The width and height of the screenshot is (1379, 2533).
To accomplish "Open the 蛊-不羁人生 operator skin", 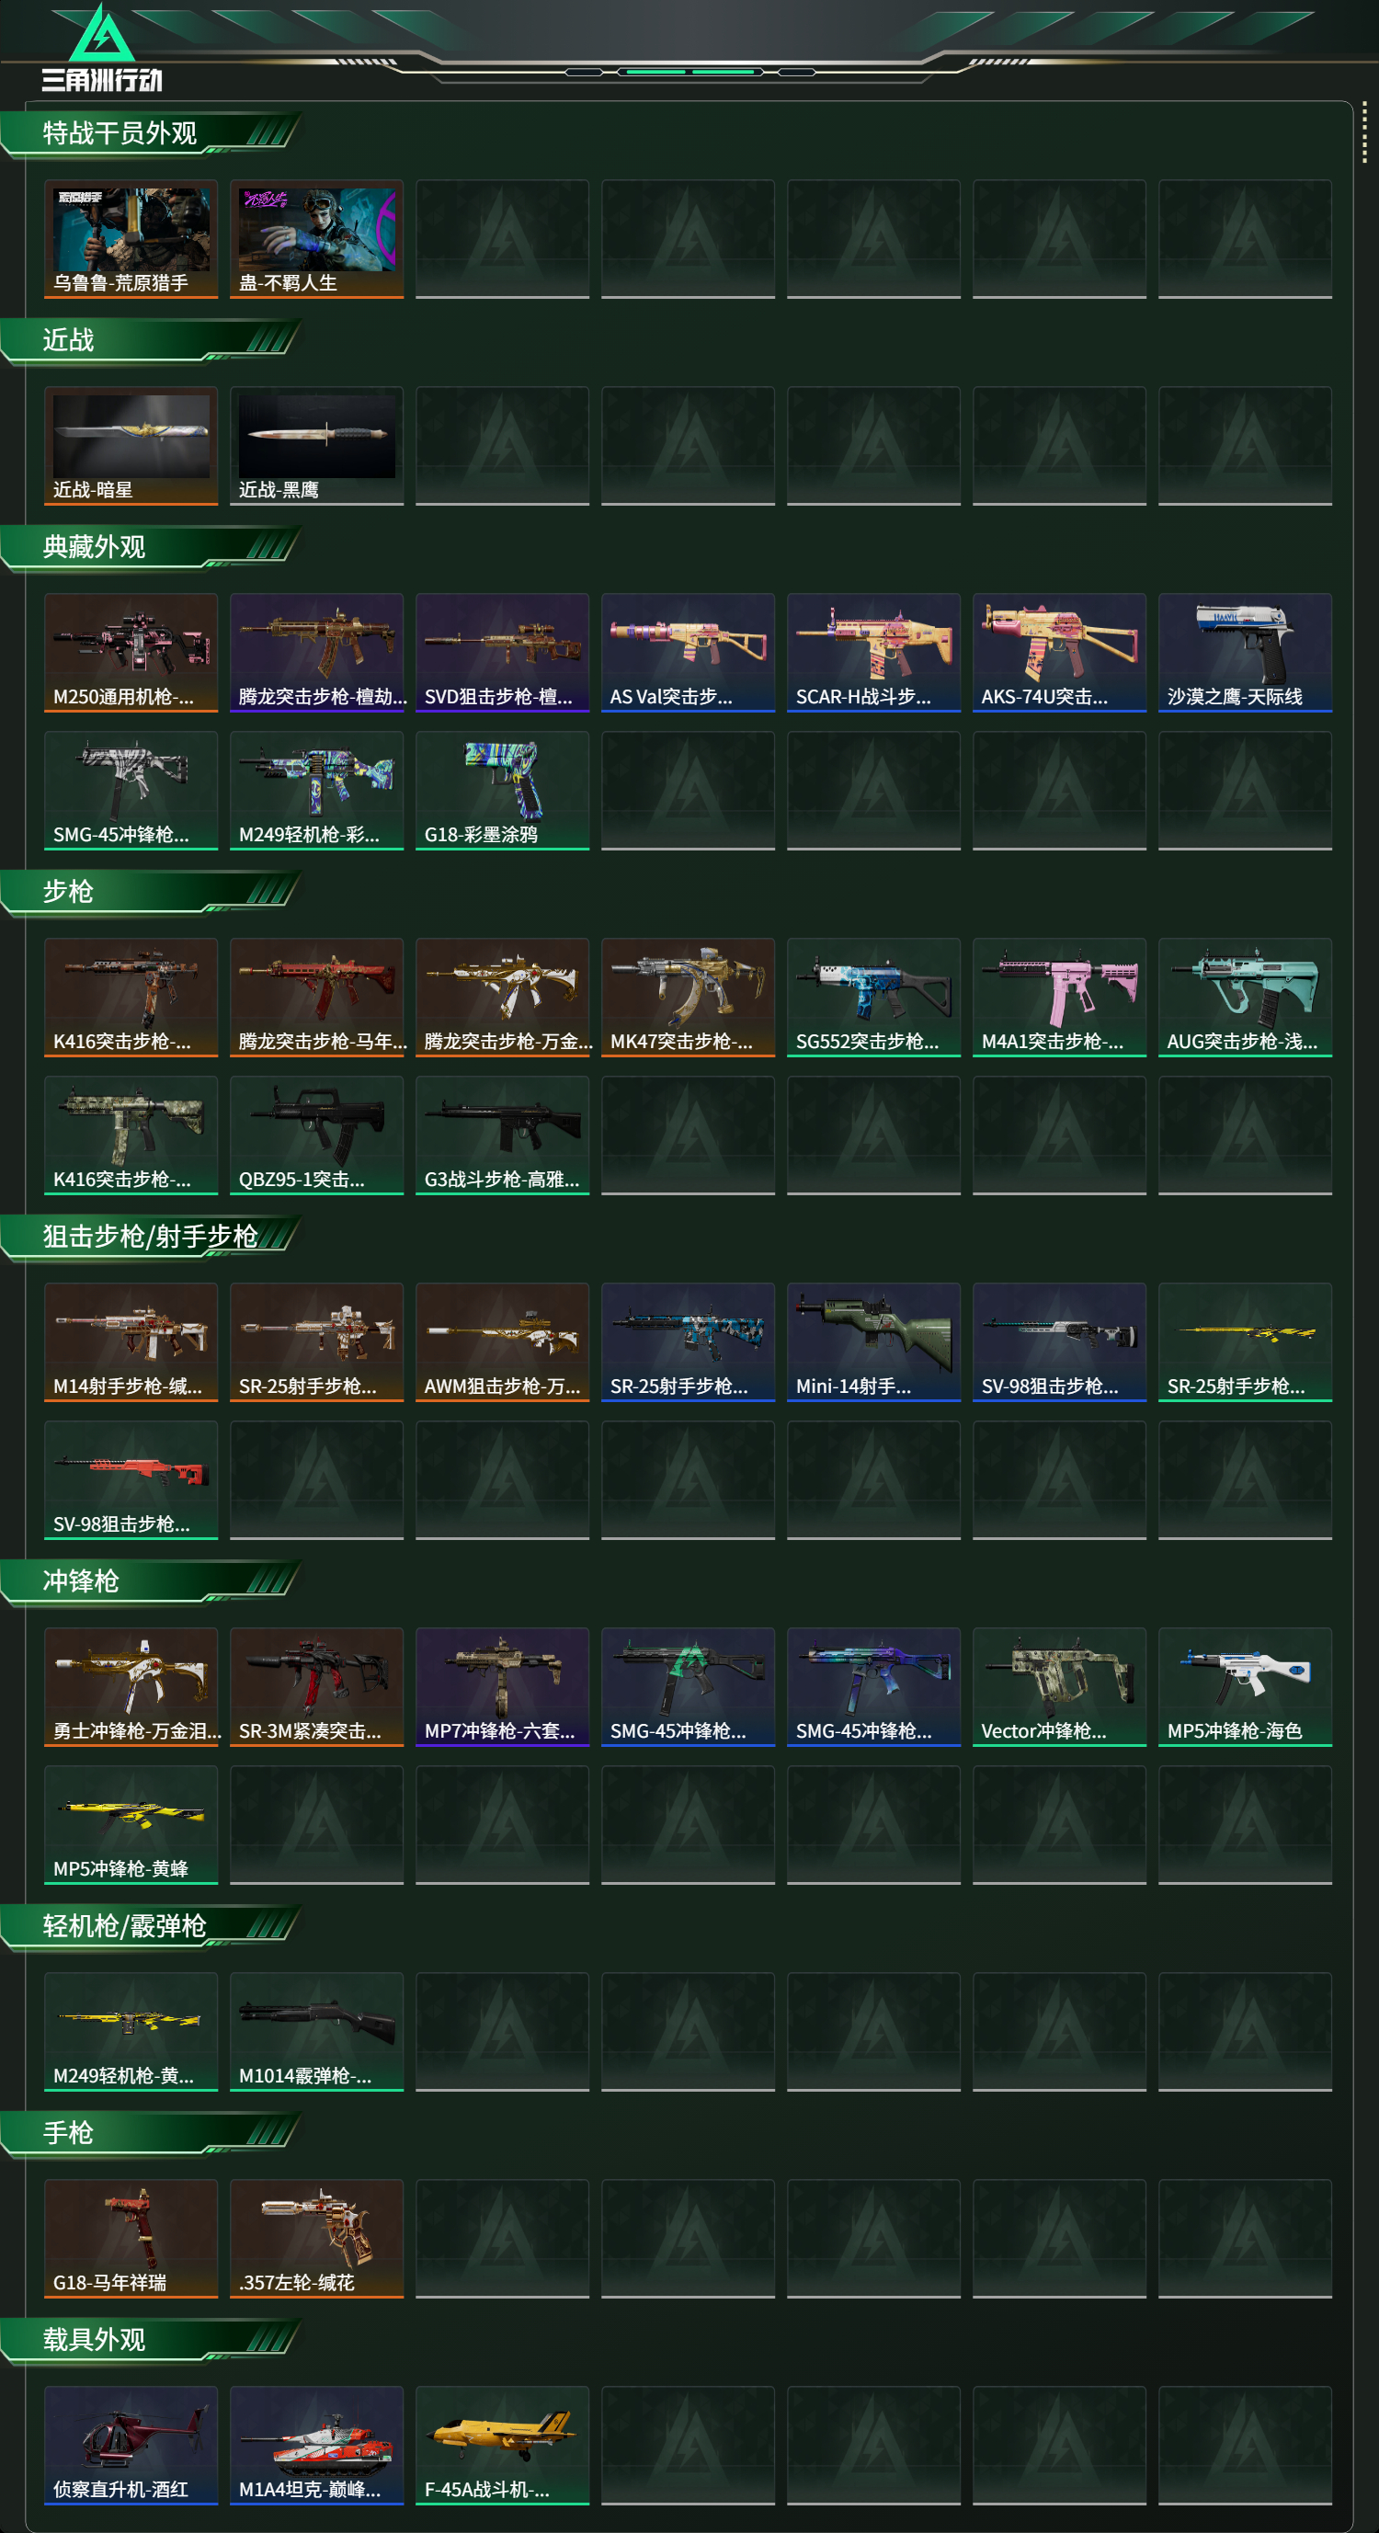I will [x=316, y=239].
